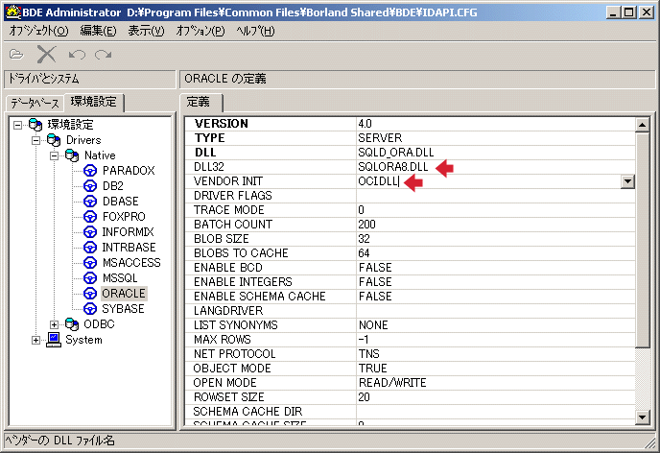Open the VENDOR INIT dropdown arrow
Screen dimensions: 660x453
(627, 181)
